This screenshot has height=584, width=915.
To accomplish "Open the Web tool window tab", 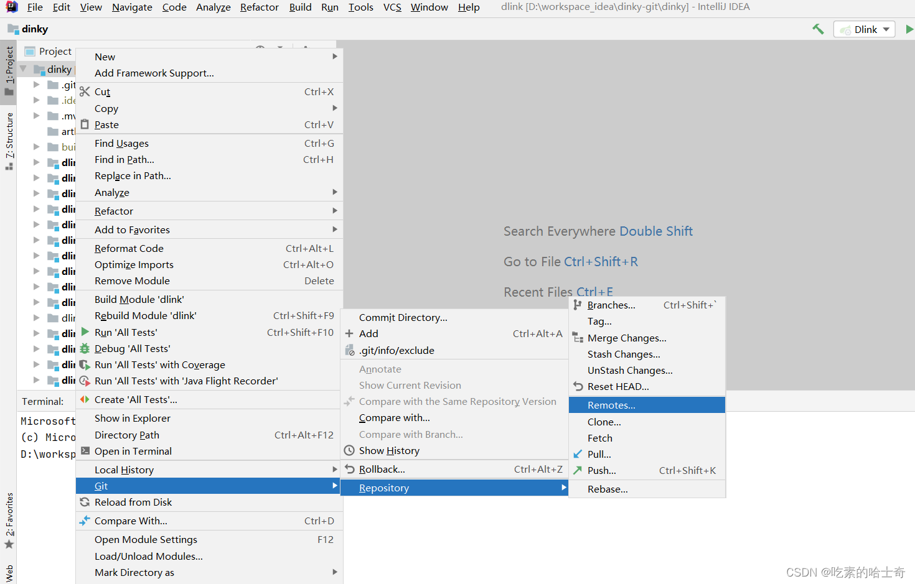I will 9,573.
